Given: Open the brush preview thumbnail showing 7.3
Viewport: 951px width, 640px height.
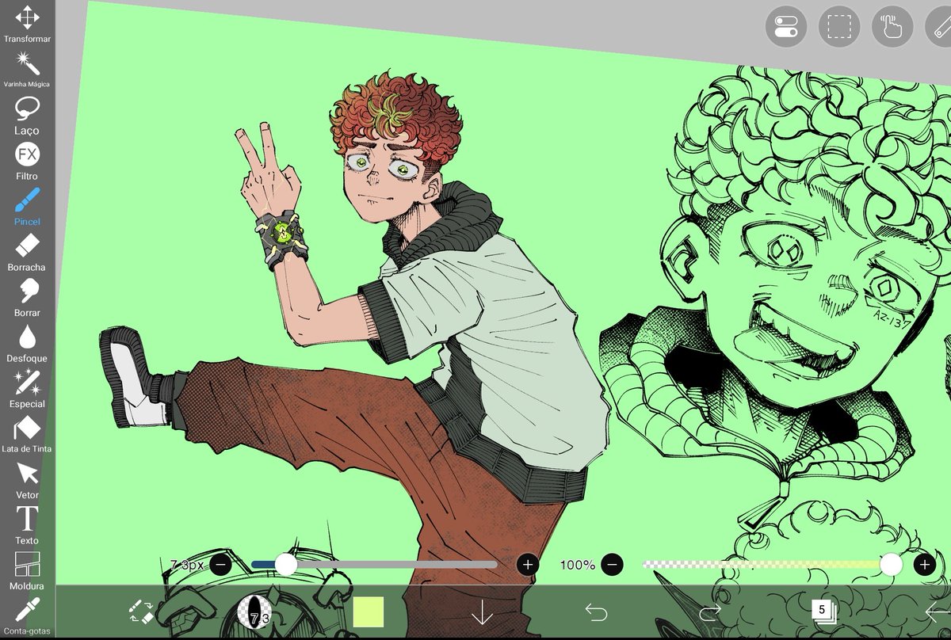Looking at the screenshot, I should coord(254,611).
